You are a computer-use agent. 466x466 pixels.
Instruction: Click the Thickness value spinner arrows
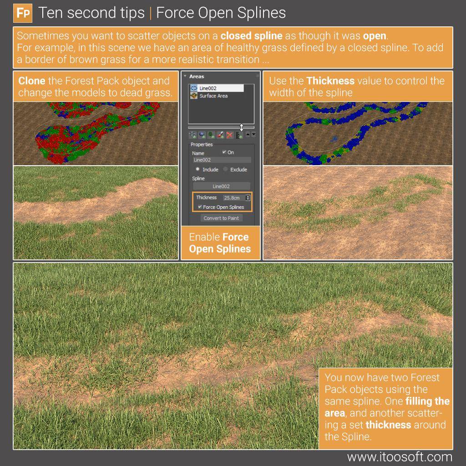coord(248,197)
